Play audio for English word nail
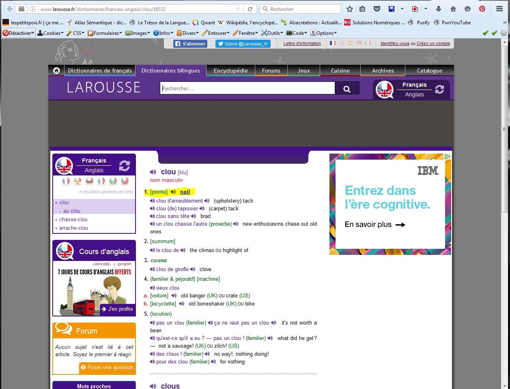This screenshot has width=510, height=389. 173,192
